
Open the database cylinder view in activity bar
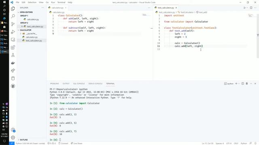pyautogui.click(x=13, y=78)
